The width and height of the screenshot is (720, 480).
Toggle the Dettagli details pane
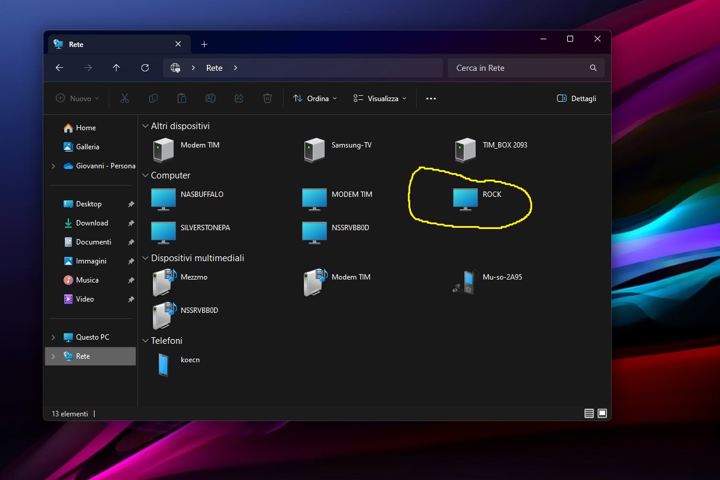[x=576, y=99]
